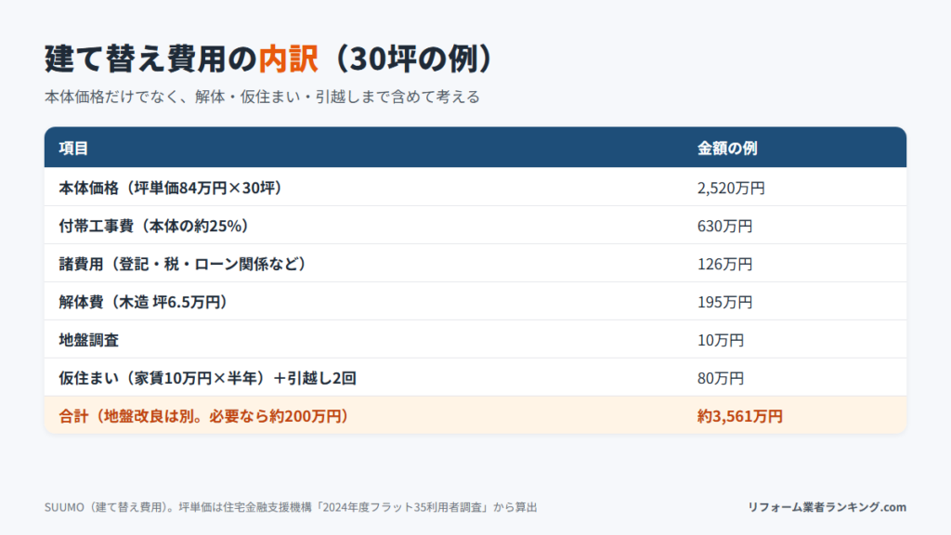The image size is (951, 535).
Task: Click the row label 仮住まい（家賃10万円×半年）＋引越し2回
Action: [207, 379]
